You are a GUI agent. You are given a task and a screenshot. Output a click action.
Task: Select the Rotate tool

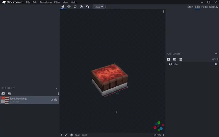click(75, 7)
